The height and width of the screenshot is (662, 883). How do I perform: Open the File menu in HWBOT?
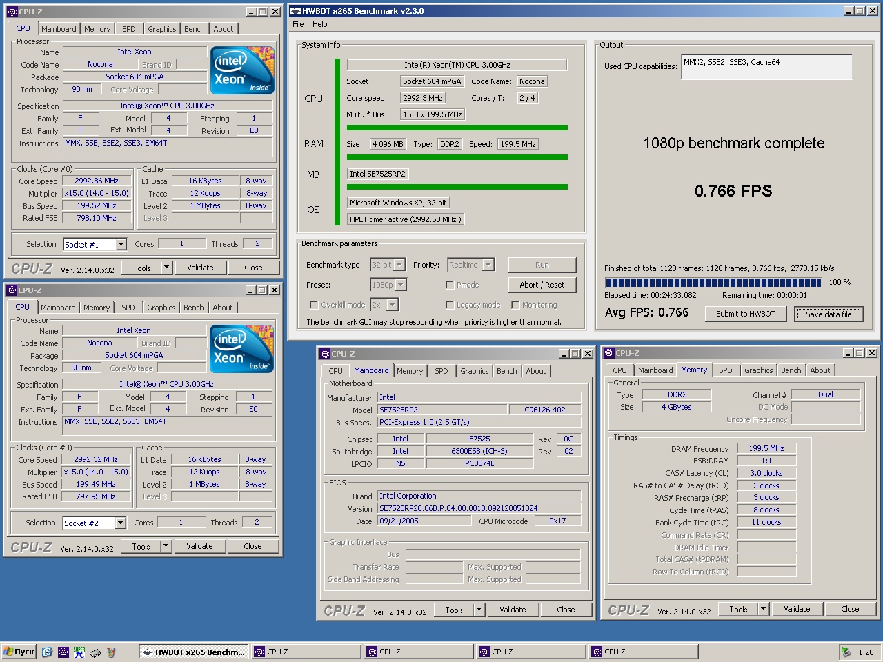(298, 24)
